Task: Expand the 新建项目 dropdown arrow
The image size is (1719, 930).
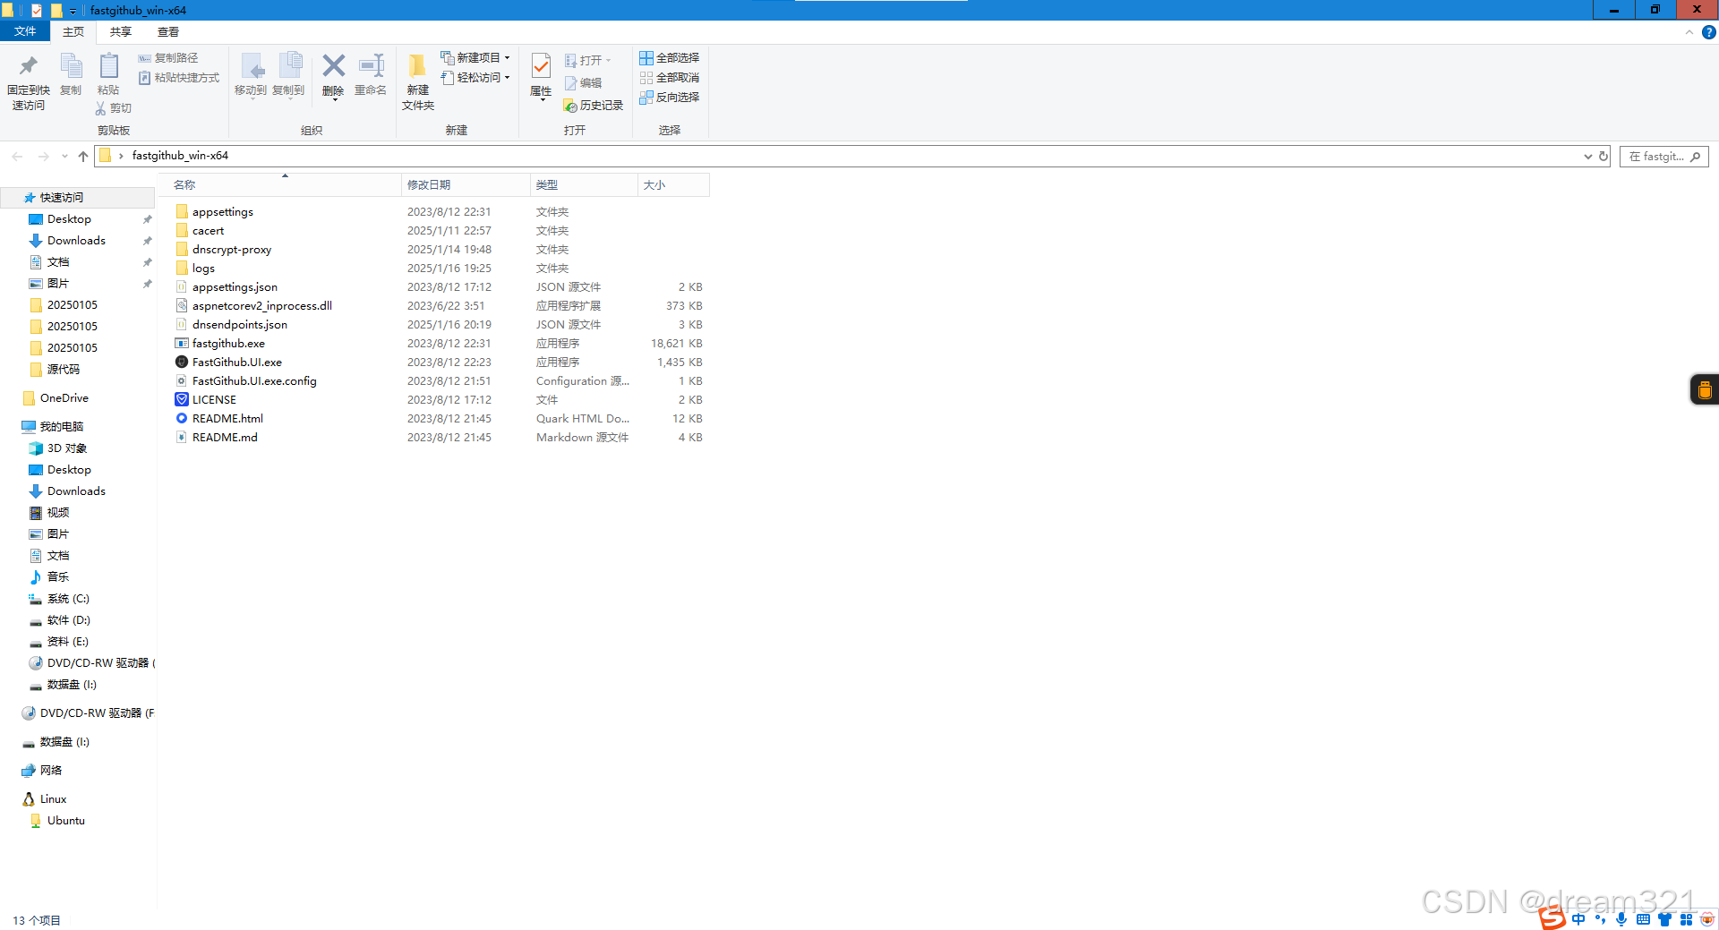Action: 506,57
